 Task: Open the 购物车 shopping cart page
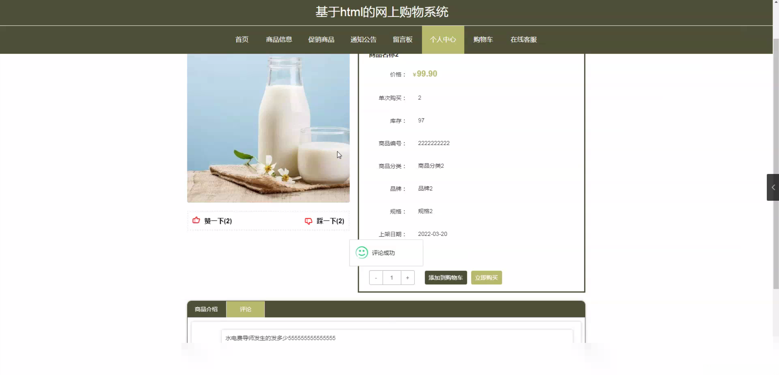pyautogui.click(x=483, y=40)
